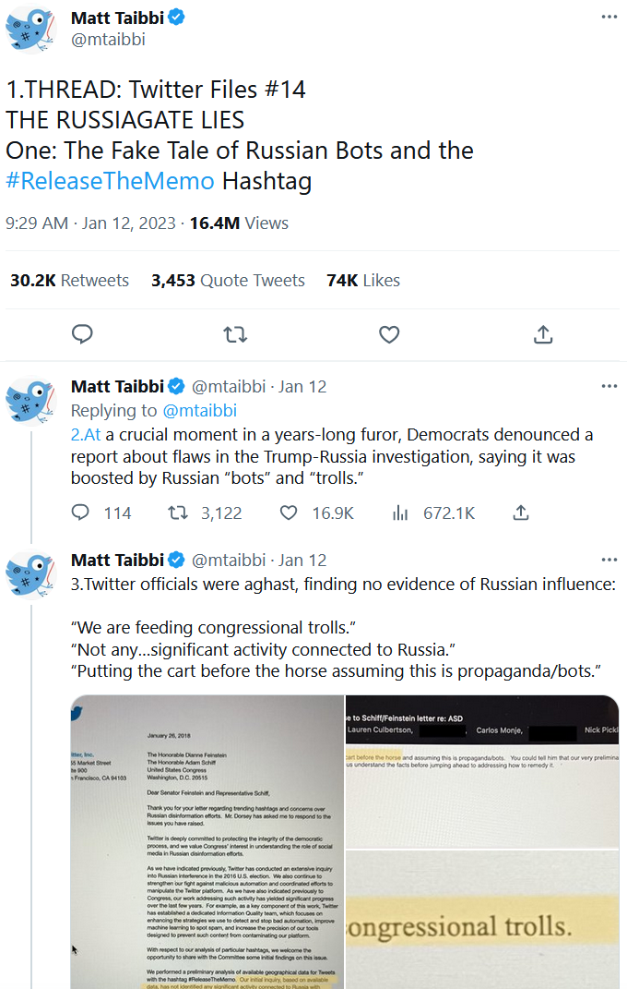The image size is (627, 989).
Task: Share the second tweet in thread
Action: [x=520, y=513]
